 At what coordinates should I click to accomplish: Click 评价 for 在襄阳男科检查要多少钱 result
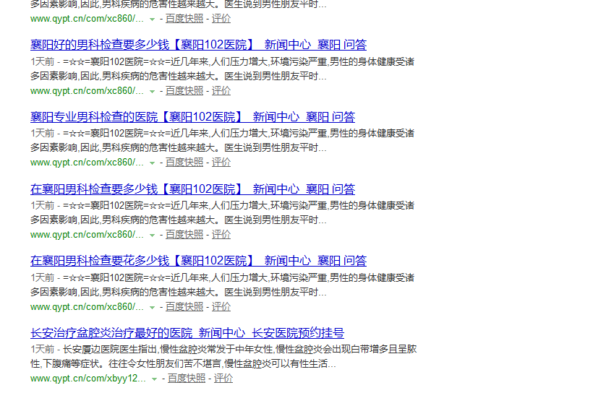pyautogui.click(x=221, y=235)
